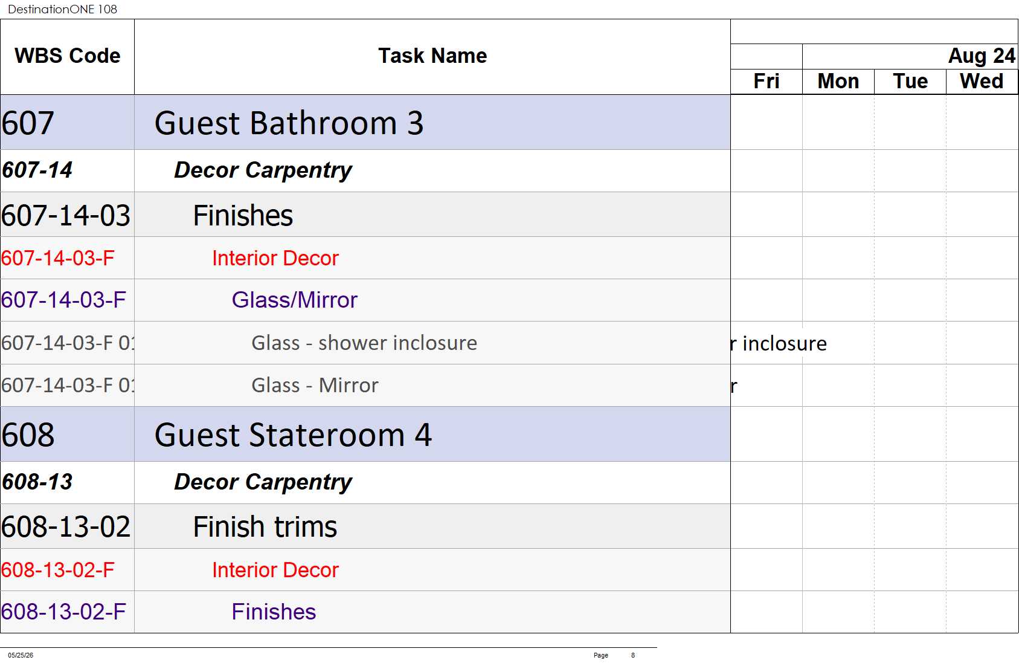Click the Mon day column header
The image size is (1019, 663).
[838, 82]
